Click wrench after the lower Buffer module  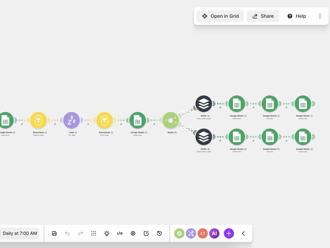point(220,141)
